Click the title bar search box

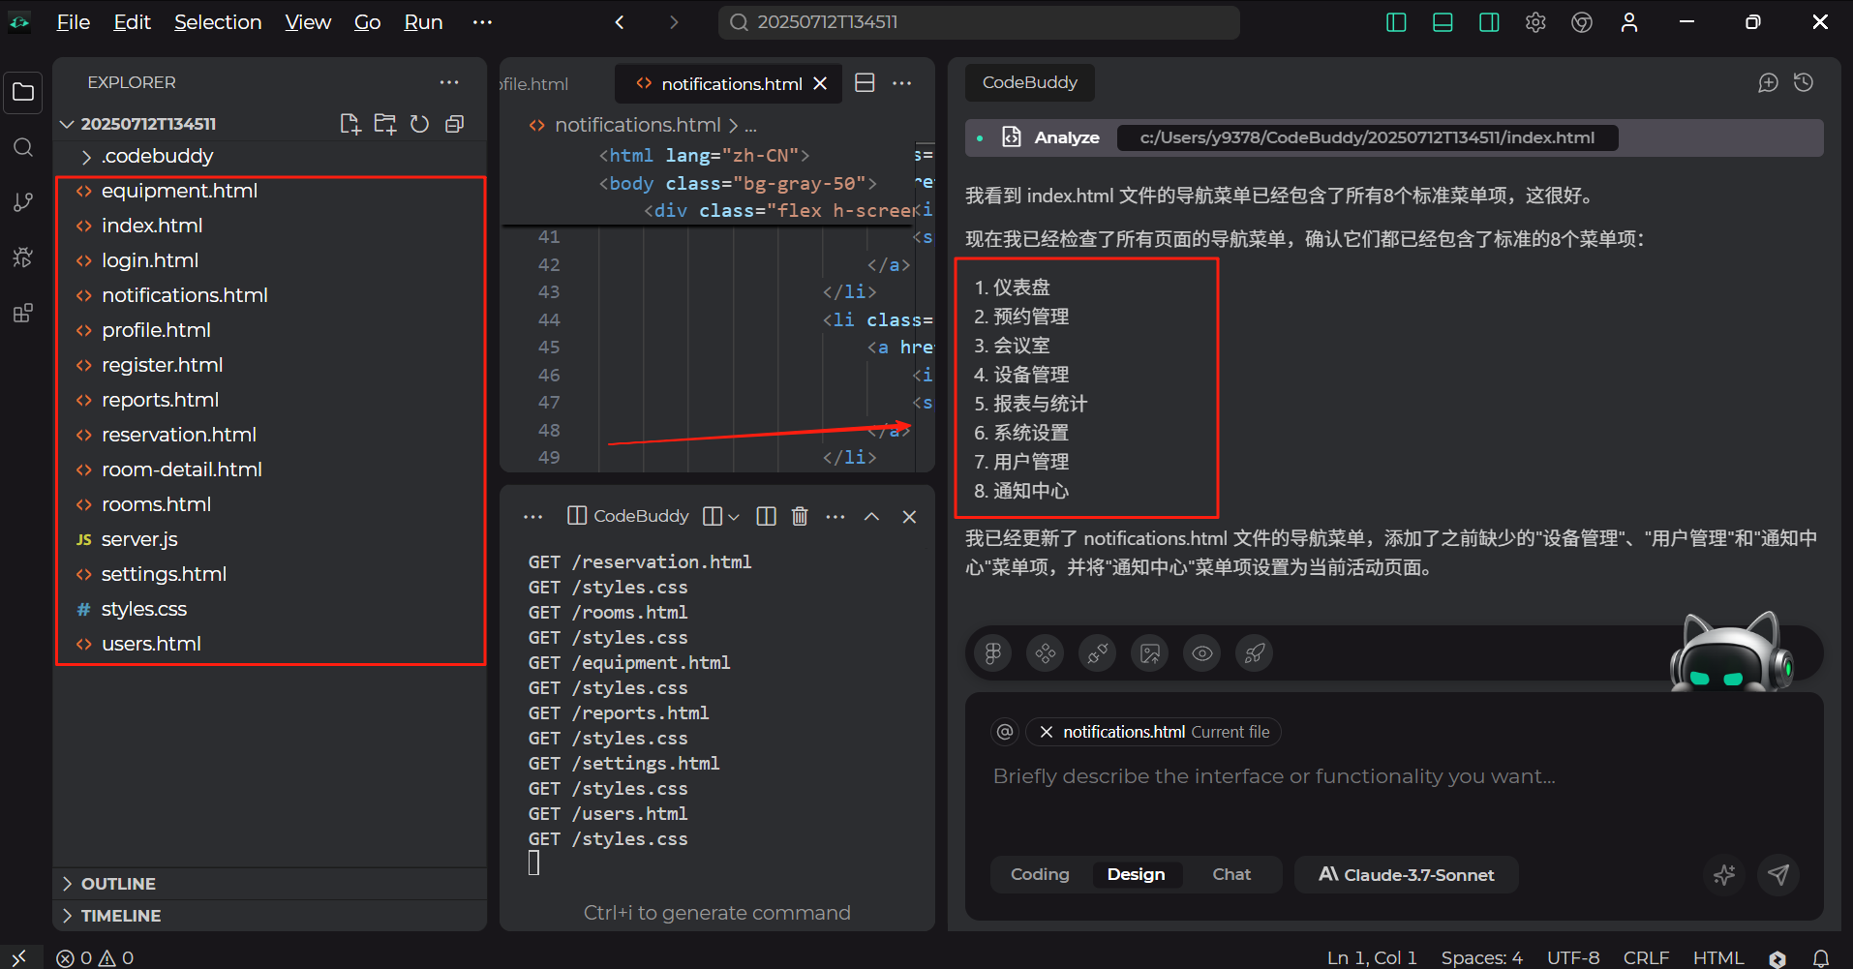pos(979,22)
